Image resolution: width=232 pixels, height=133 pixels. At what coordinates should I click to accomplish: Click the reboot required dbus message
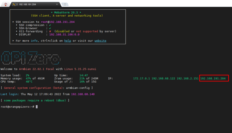[35, 100]
